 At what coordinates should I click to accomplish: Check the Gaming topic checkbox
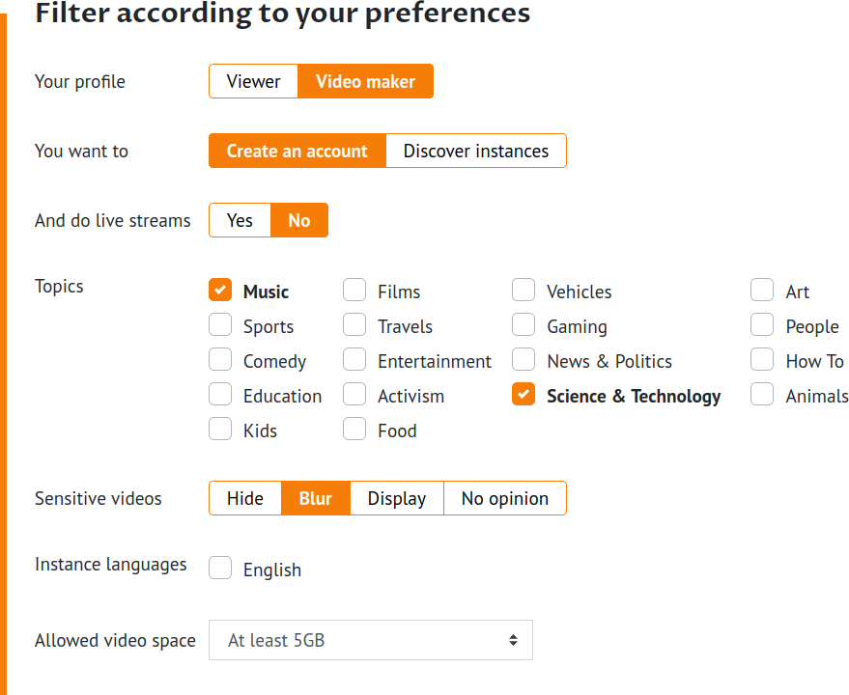(x=524, y=325)
